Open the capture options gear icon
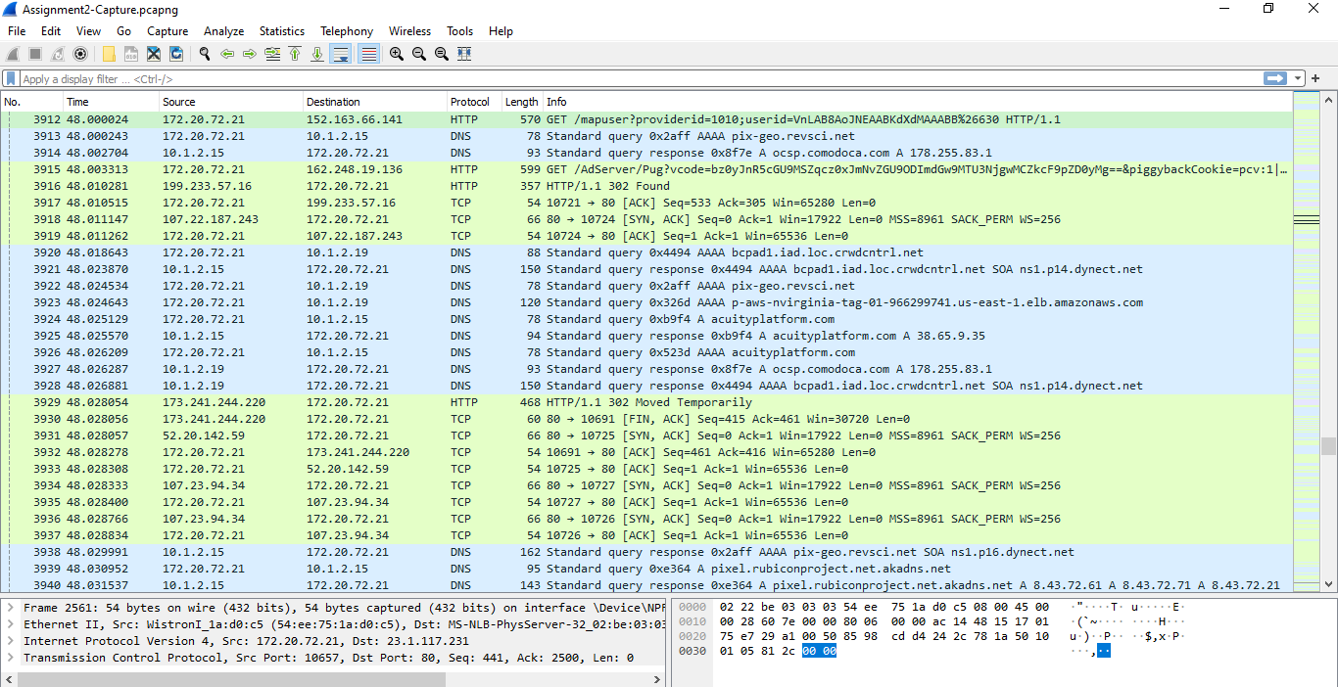The image size is (1338, 687). 80,54
